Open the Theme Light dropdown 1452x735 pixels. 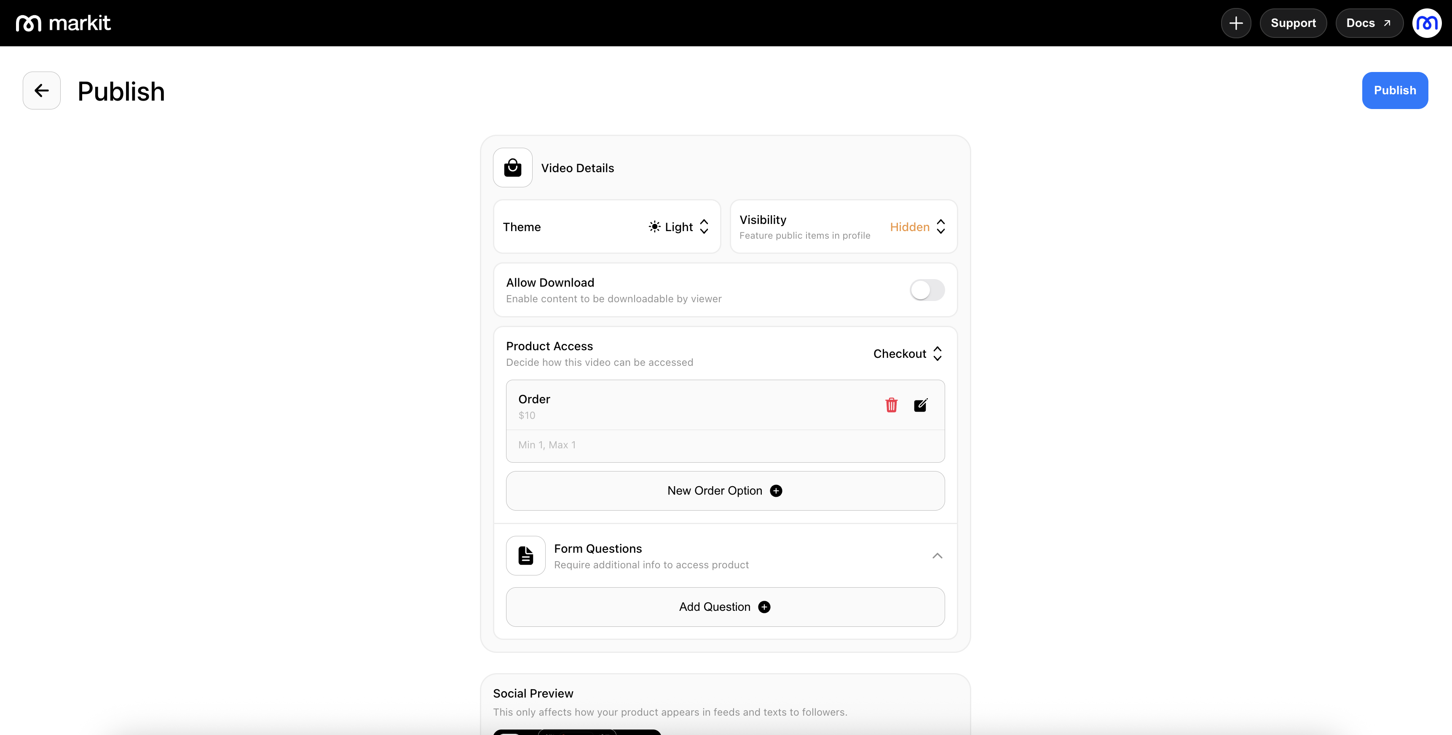click(679, 227)
